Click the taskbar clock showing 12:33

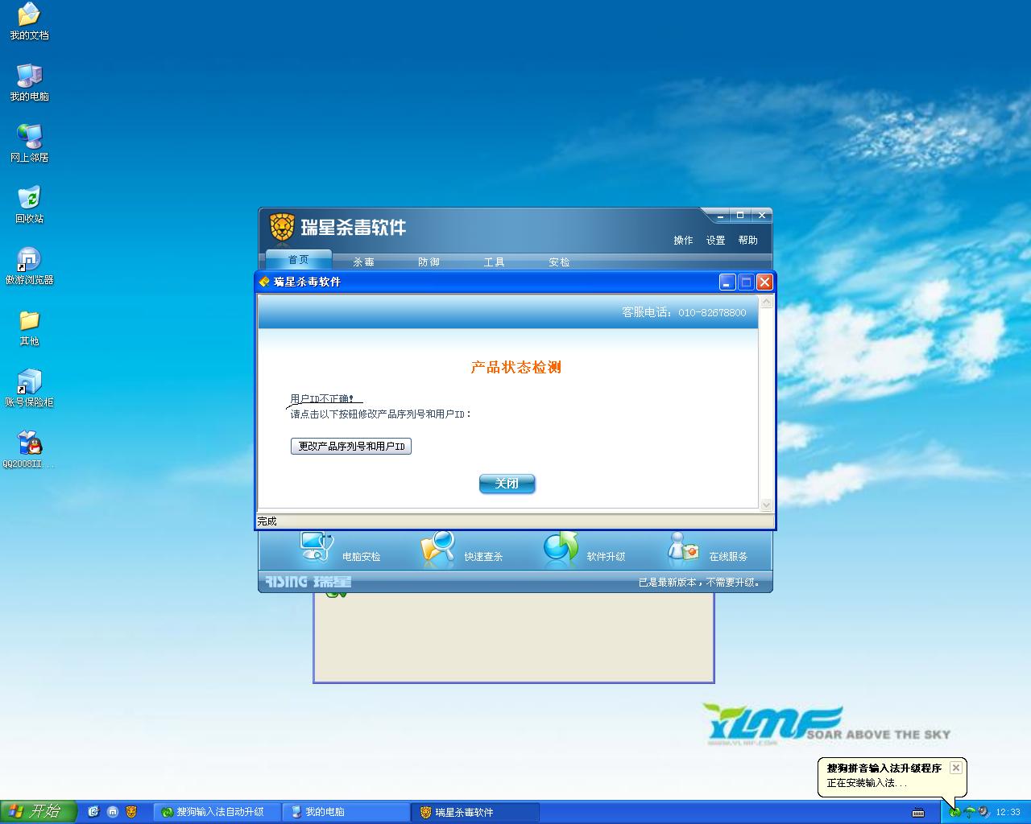click(1008, 812)
